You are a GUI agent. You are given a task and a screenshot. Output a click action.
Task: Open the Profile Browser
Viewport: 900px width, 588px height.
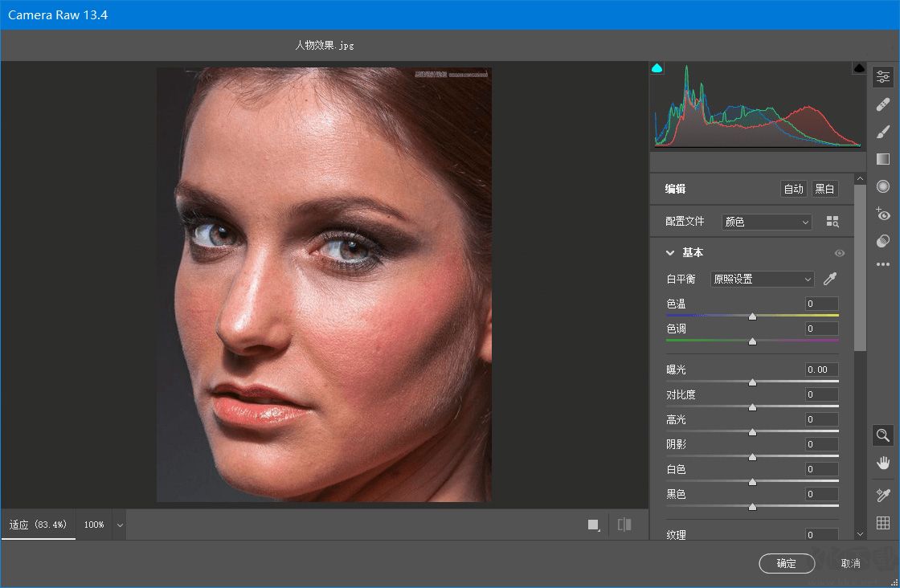coord(833,221)
